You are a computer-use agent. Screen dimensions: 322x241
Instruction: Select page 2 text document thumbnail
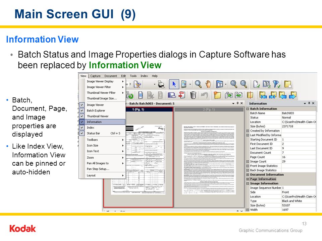tap(209, 159)
